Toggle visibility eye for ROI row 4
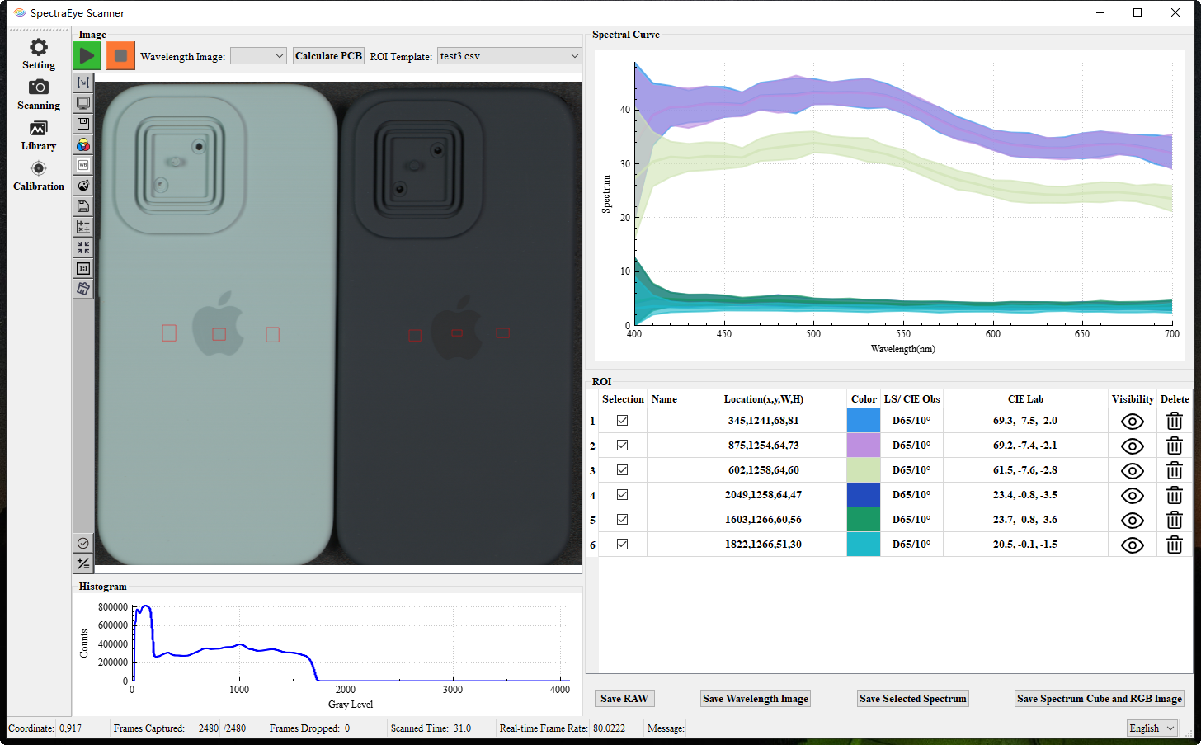1201x745 pixels. [1133, 495]
